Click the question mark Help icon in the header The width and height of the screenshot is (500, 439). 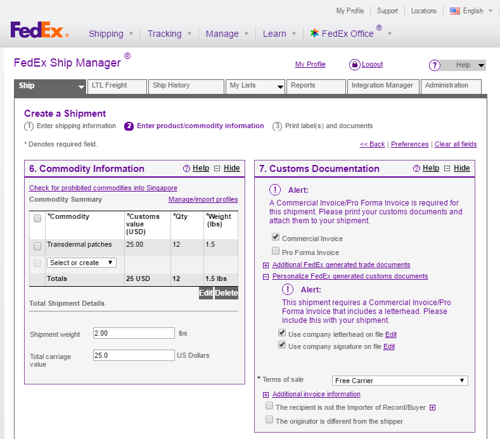[x=435, y=65]
